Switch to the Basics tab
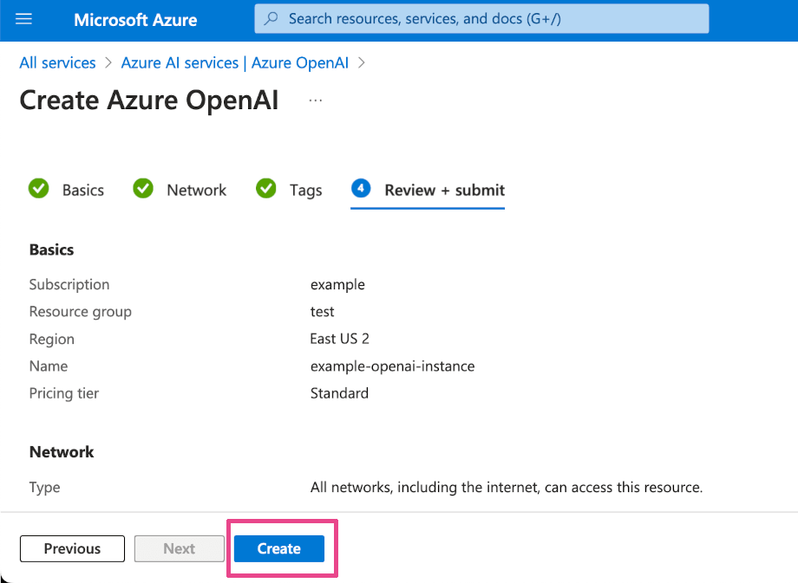Image resolution: width=798 pixels, height=583 pixels. coord(82,191)
